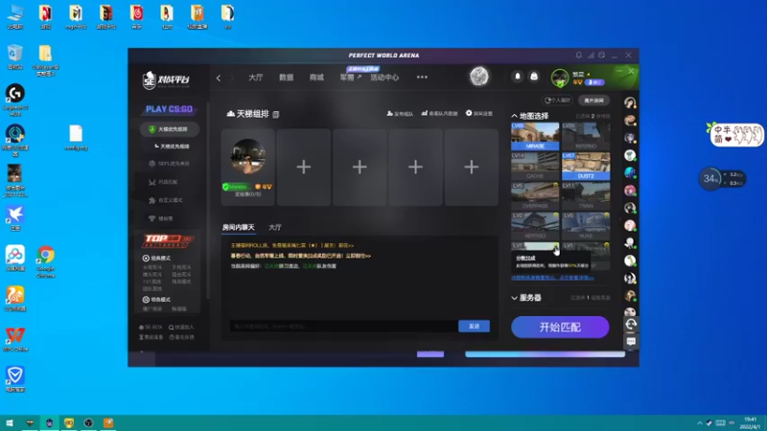Toggle the CACHE map selection
Screen dimensions: 767x431
pyautogui.click(x=535, y=166)
